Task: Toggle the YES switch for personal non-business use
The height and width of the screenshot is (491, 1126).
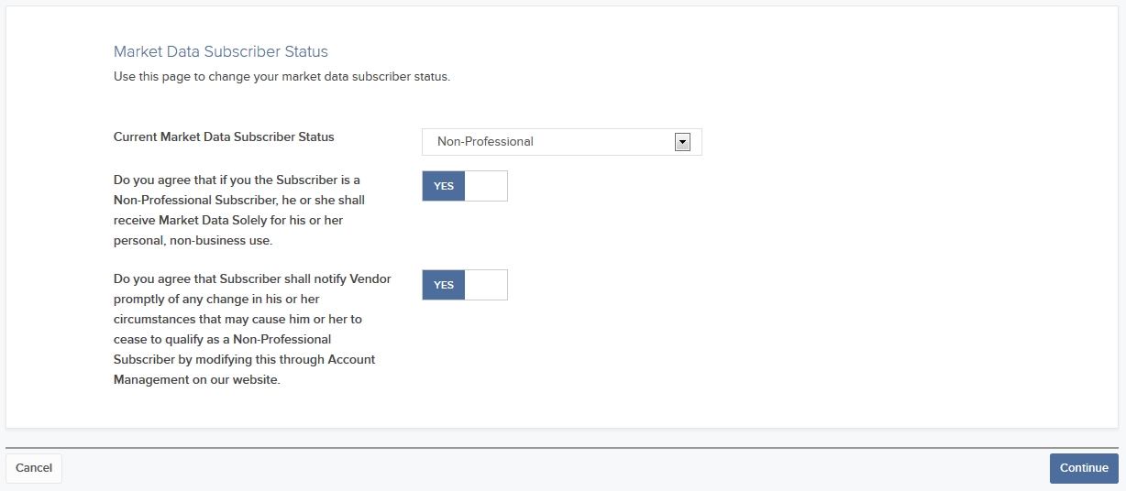Action: coord(465,186)
